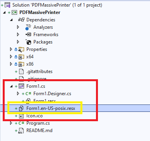
Task: Collapse the Form1.cs node
Action: click(11, 86)
